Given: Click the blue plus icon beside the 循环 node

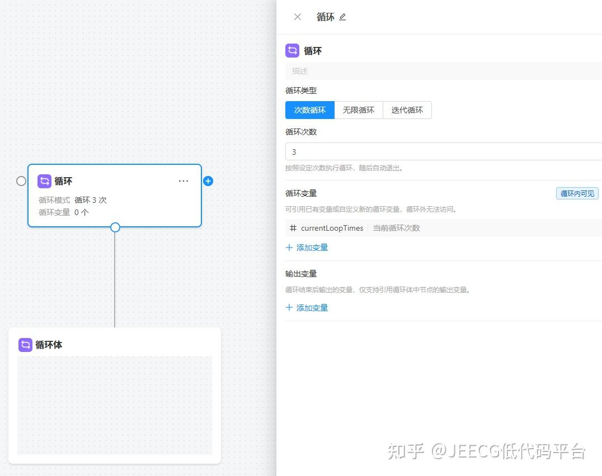Looking at the screenshot, I should pyautogui.click(x=208, y=181).
